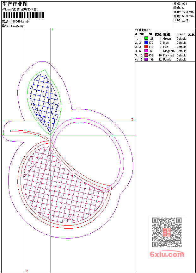Select the 'Red' color name
This screenshot has width=196, height=273.
pos(166,47)
